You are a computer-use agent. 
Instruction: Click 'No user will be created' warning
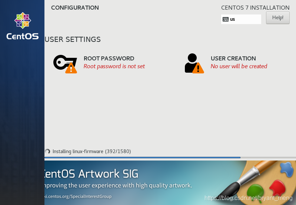tap(239, 66)
